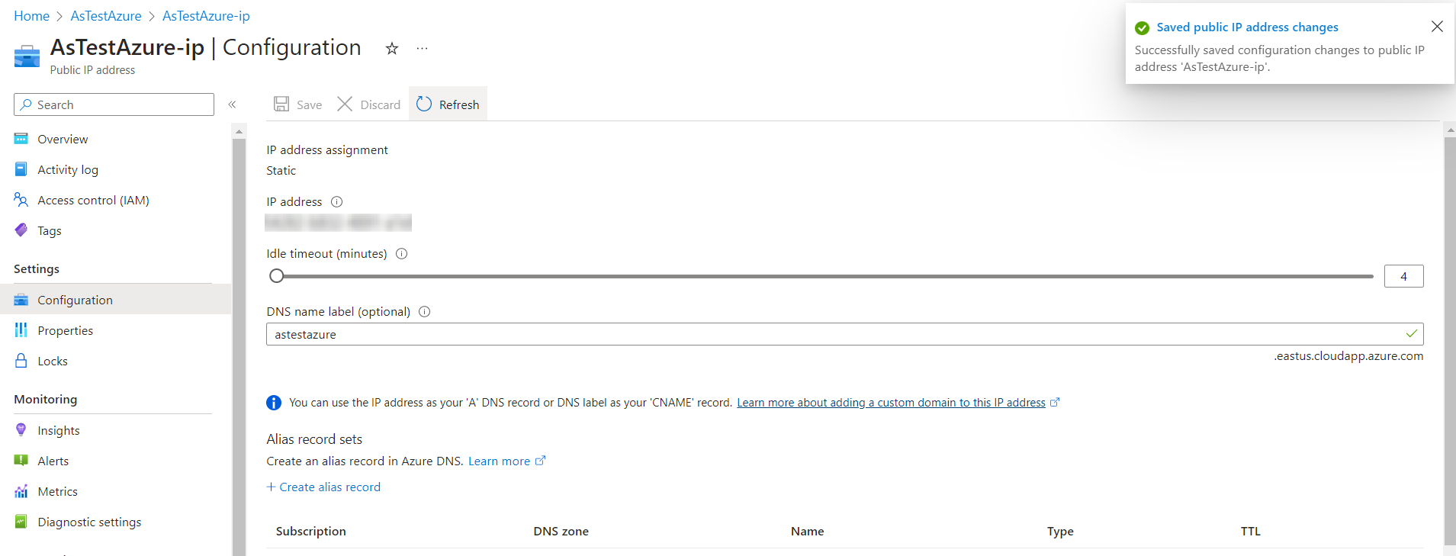
Task: Go to Access control (IAM)
Action: (x=93, y=201)
